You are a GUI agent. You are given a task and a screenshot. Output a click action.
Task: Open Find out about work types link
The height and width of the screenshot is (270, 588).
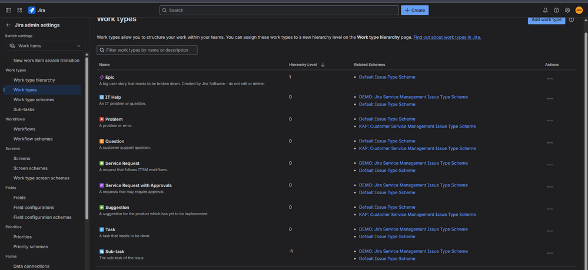pos(447,38)
